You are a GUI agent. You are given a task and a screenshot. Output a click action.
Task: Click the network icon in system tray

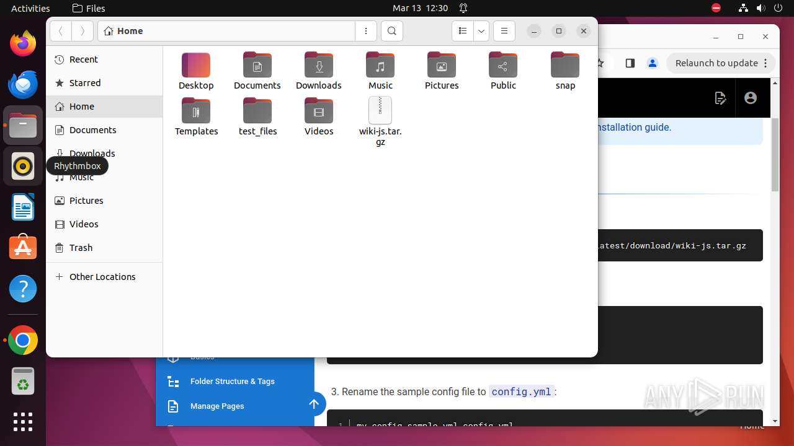743,9
